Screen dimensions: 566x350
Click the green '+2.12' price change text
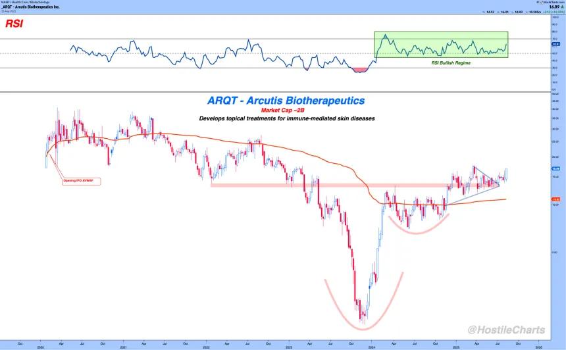tap(546, 12)
